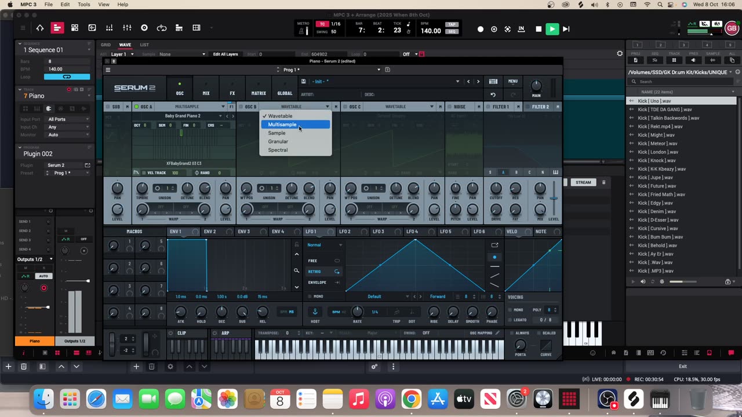Click the TAP tempo button
Screen dimensions: 742x417
pos(450,24)
